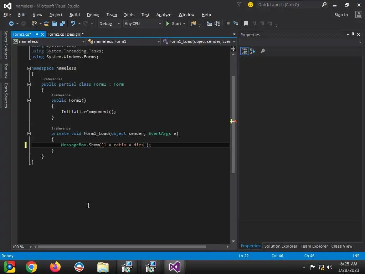
Task: Click the Quick Launch search magnifier
Action: [x=324, y=4]
